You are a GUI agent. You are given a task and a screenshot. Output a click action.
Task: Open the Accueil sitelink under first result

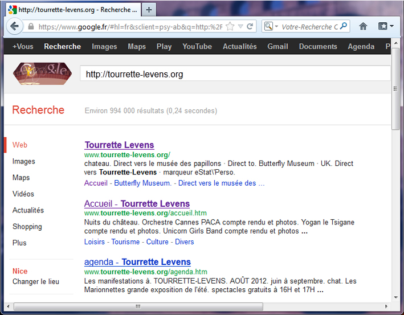coord(96,183)
